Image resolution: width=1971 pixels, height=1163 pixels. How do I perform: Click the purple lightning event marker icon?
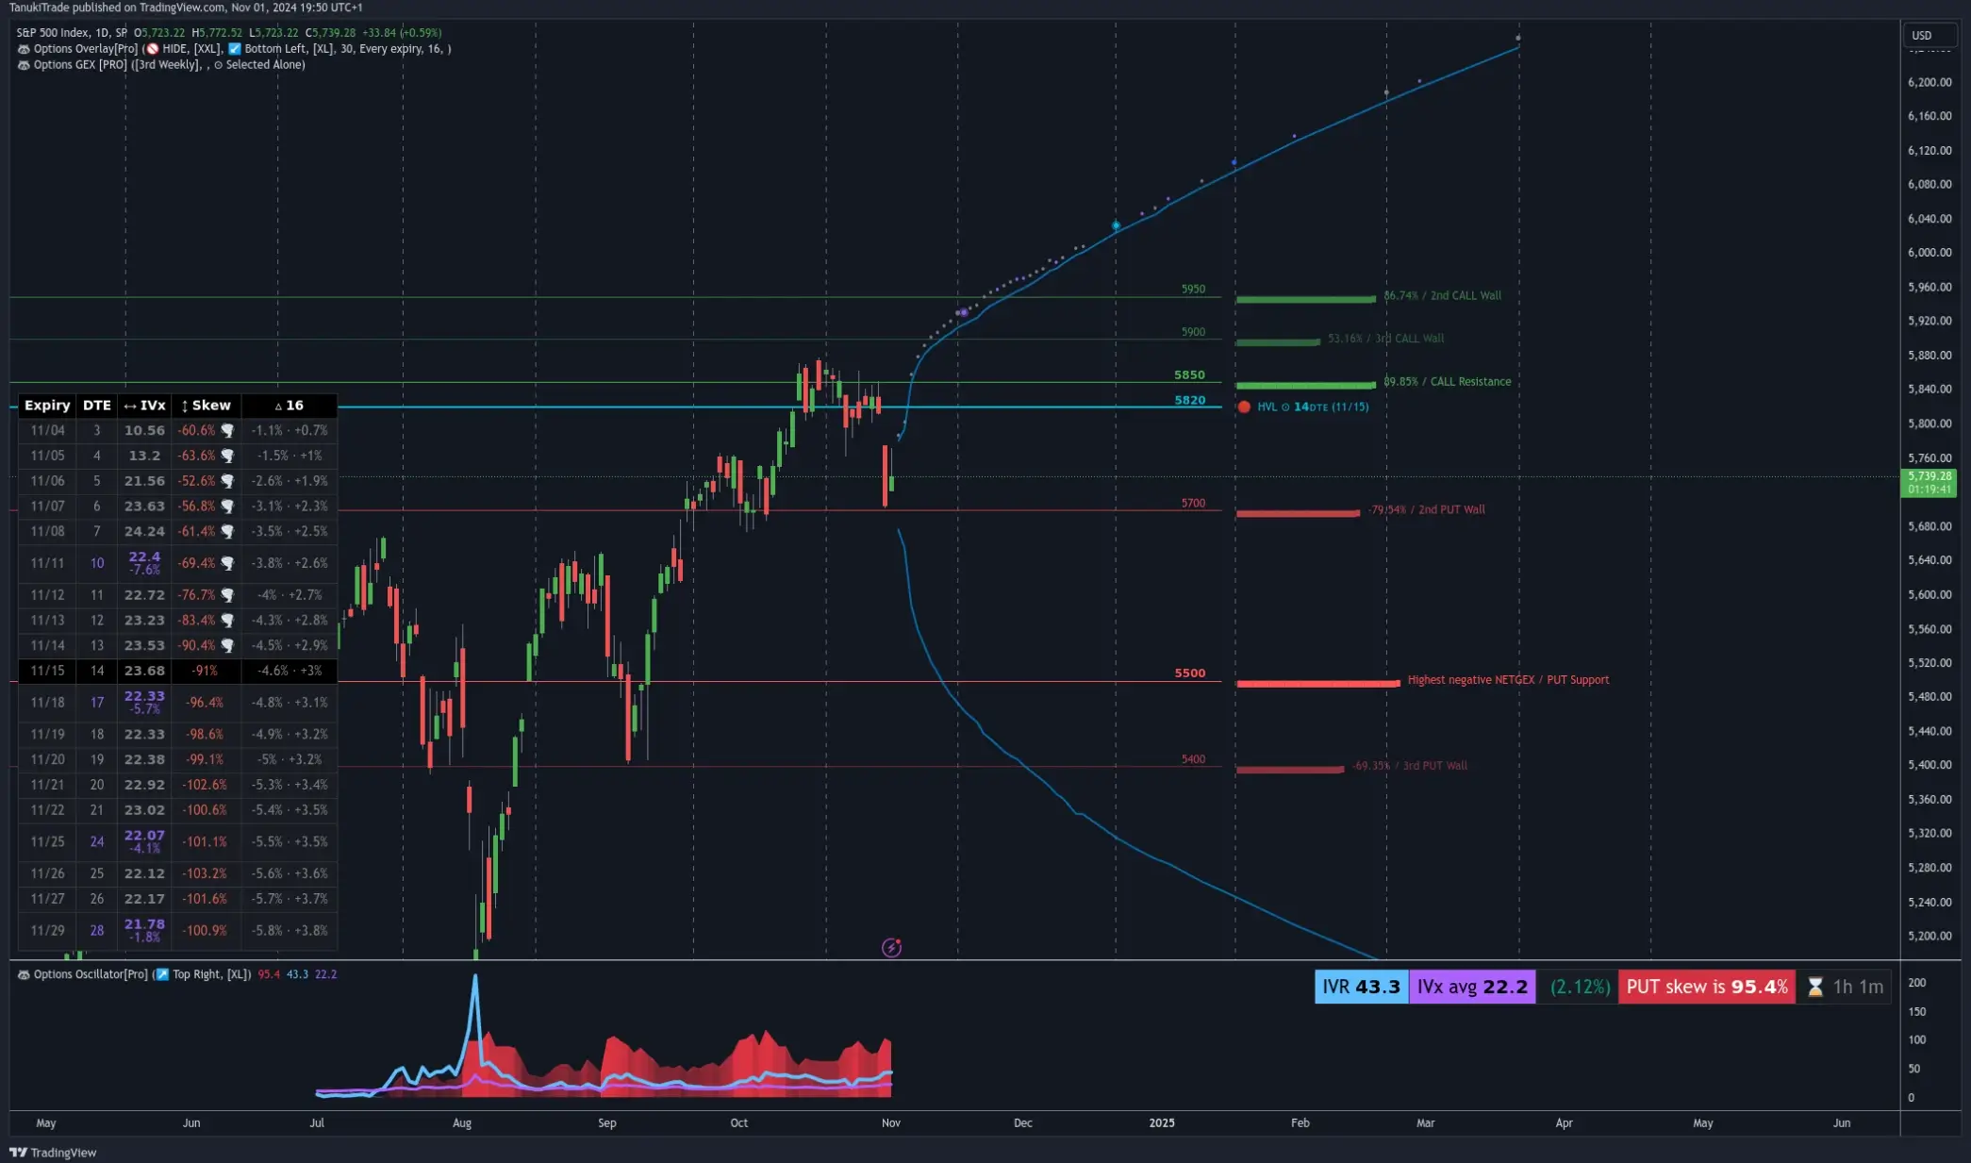click(891, 947)
